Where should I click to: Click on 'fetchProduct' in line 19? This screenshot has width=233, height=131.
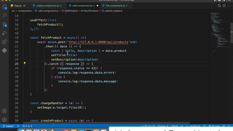(51, 37)
